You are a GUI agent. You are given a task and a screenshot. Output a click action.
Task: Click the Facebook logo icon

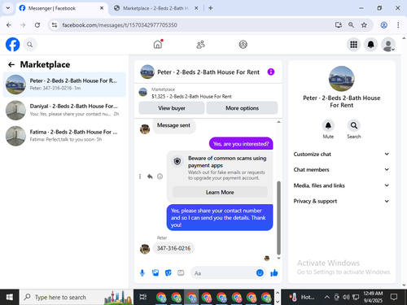(12, 45)
